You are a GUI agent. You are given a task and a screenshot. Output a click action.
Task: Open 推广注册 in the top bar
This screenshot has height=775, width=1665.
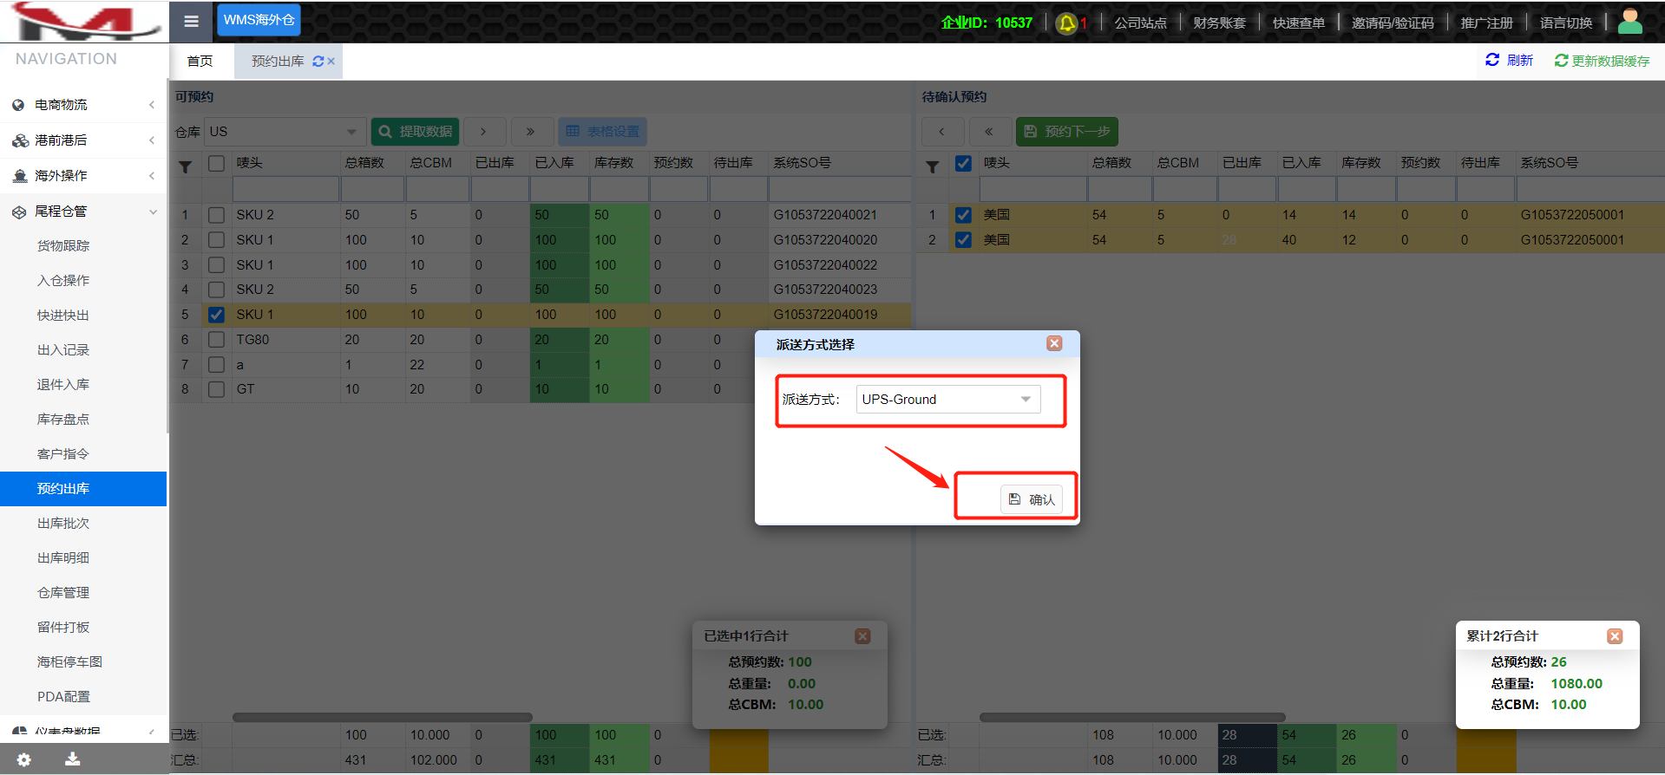(1487, 23)
